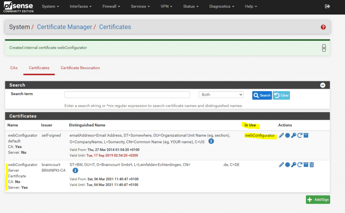Viewport: 345px width, 213px height.
Task: Export certificate for self-signed webConfigurator default
Action: [287, 135]
